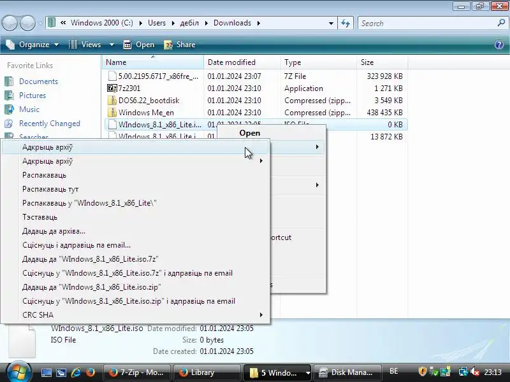Click the Share toolbar button

point(180,45)
